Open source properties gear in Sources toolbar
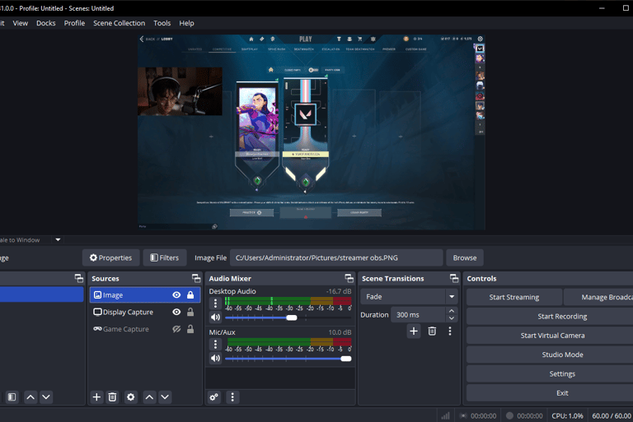The width and height of the screenshot is (633, 422). 130,397
